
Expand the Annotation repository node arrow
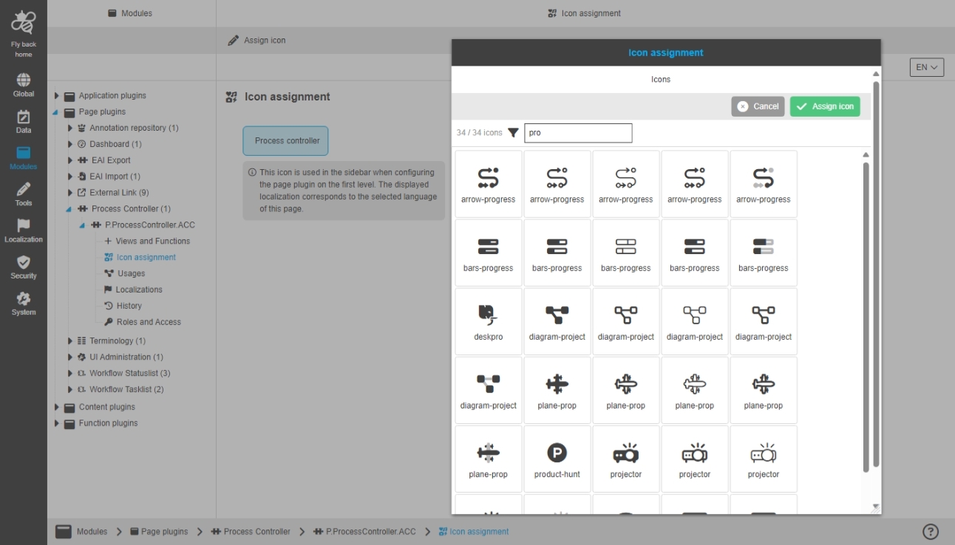70,128
